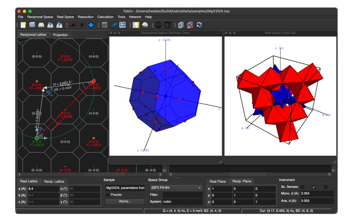Viewport: 352px width, 220px height.
Task: Click the green origin point (0 0 0)
Action: click(x=37, y=138)
